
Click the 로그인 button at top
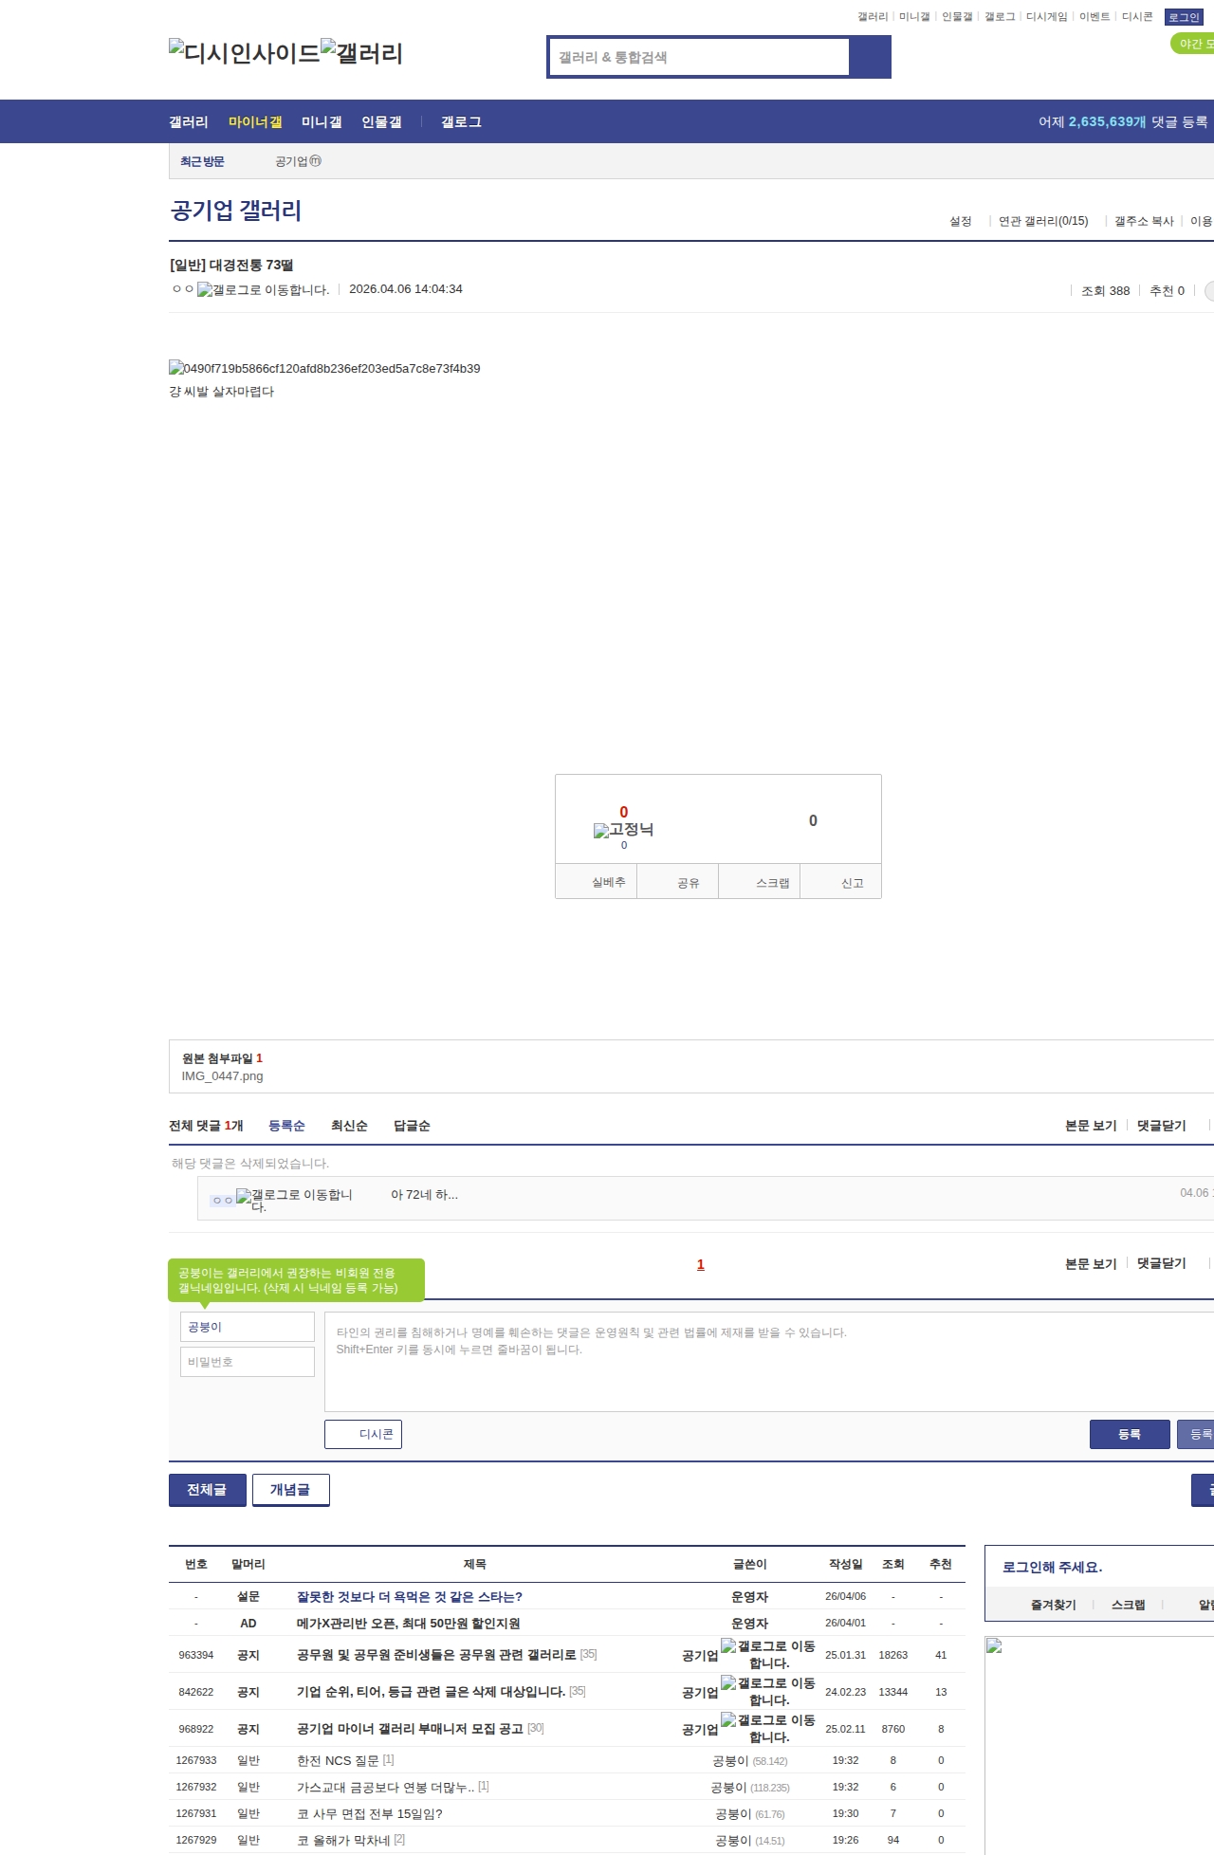click(1183, 17)
